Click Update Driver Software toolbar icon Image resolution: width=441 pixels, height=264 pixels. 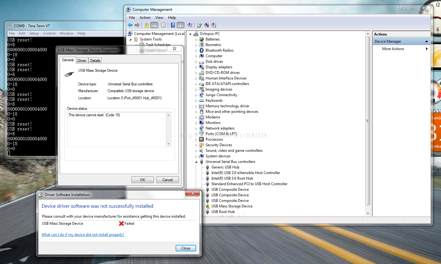coord(199,25)
